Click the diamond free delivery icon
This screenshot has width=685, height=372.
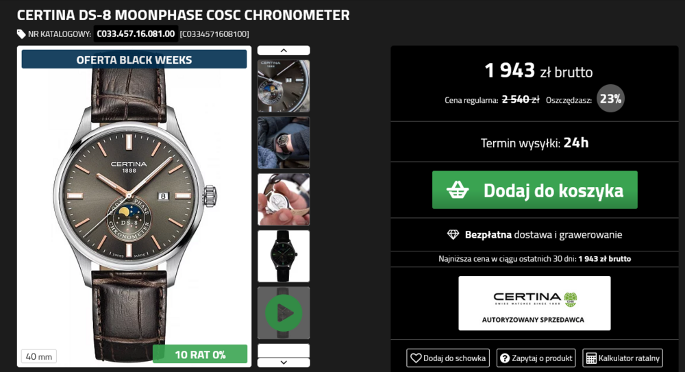tap(453, 234)
